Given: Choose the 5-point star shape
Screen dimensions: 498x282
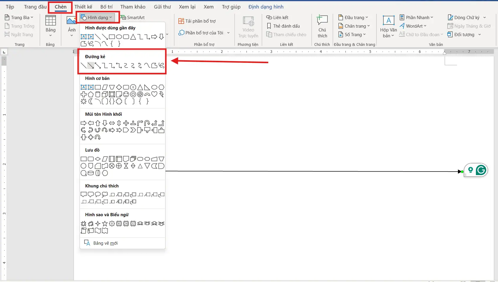Looking at the screenshot, I should [105, 224].
